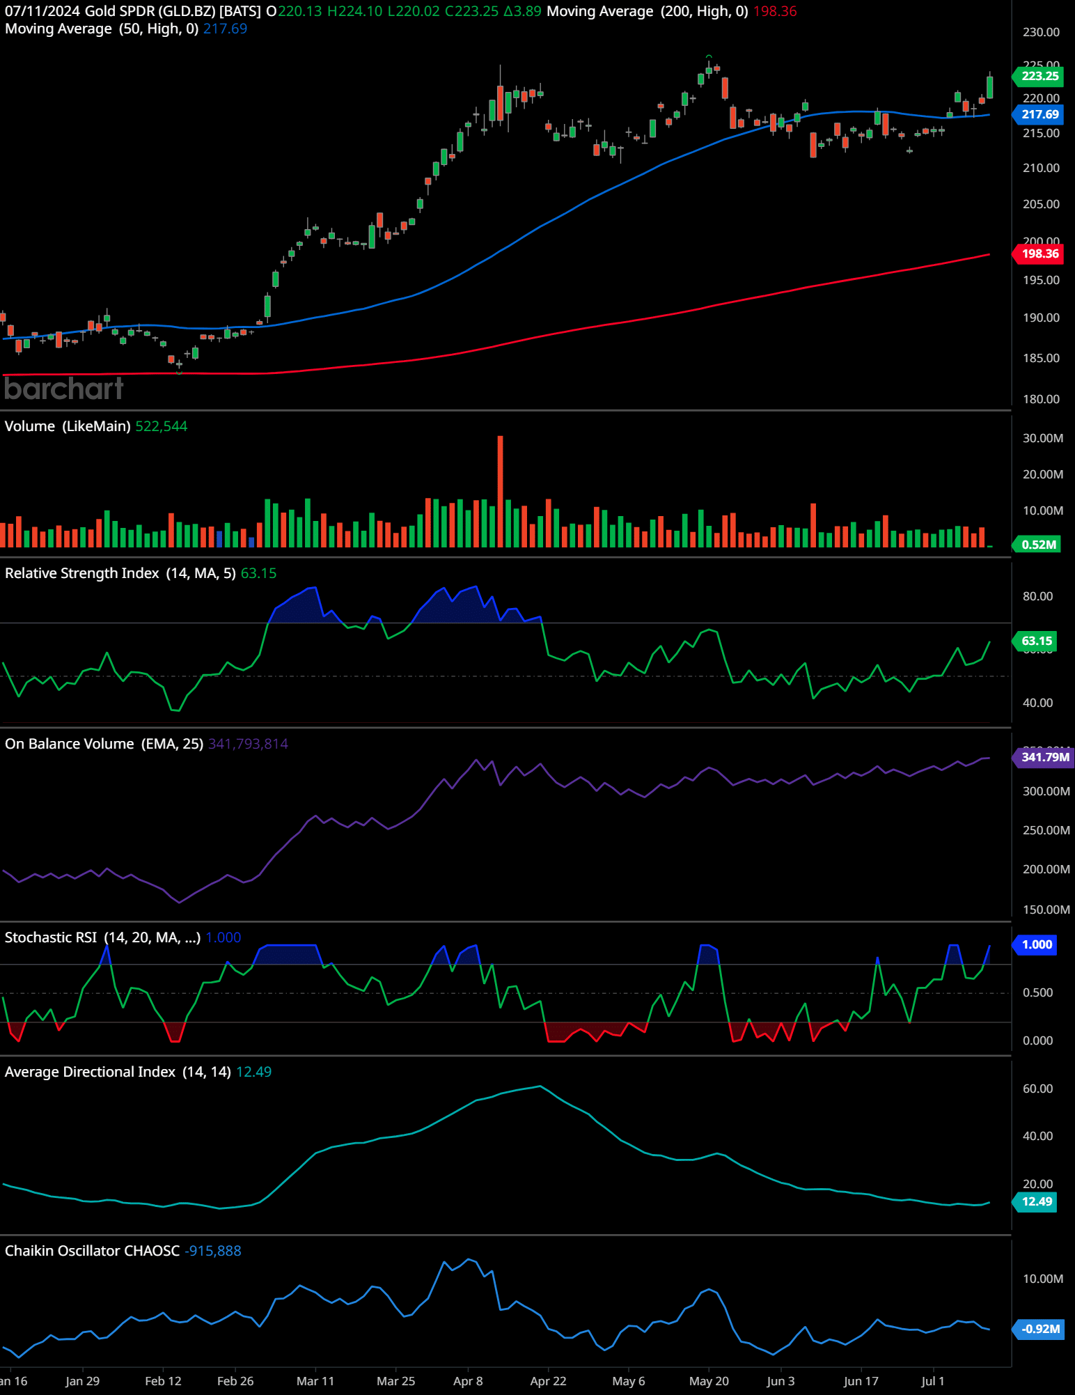Click the Gold SPDR (GLD.BZ) chart title
The image size is (1075, 1395).
(173, 11)
